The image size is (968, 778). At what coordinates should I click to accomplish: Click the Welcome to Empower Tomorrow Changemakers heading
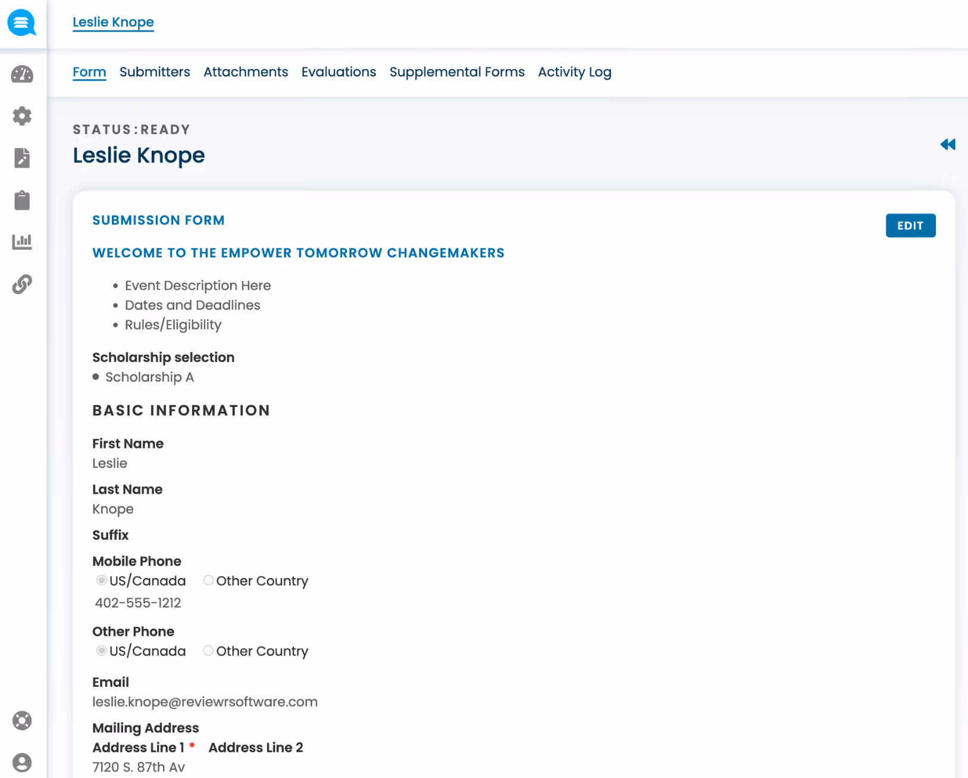(x=298, y=253)
